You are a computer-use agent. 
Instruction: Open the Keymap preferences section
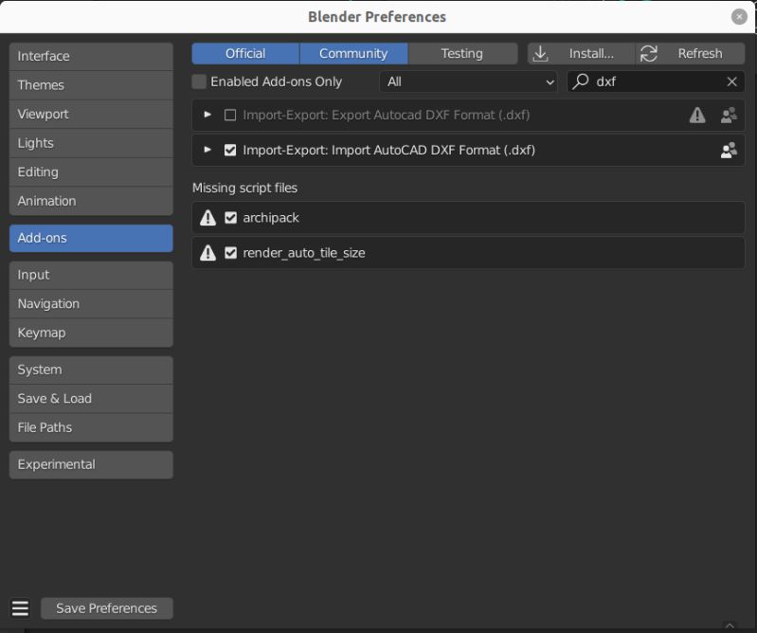(91, 334)
